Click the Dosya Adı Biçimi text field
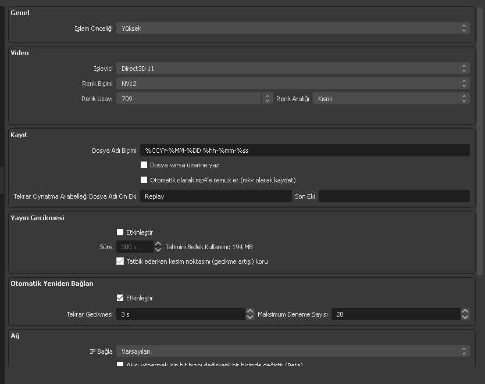Image resolution: width=485 pixels, height=384 pixels. 304,150
